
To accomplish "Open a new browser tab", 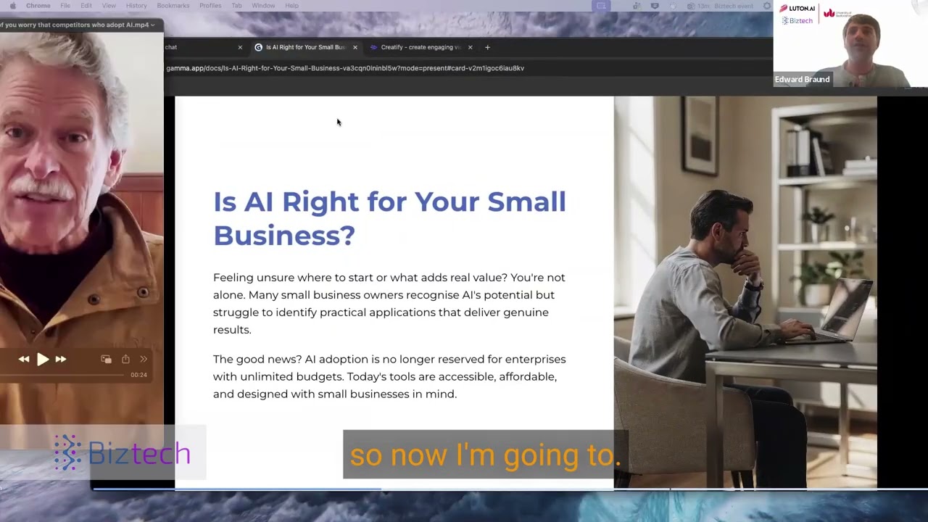I will click(487, 47).
